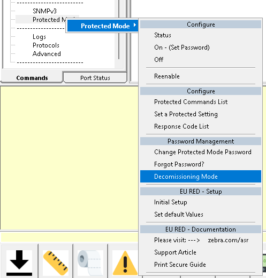Viewport: 266px width, 278px height.
Task: Select Logs in the tree list
Action: coord(39,37)
